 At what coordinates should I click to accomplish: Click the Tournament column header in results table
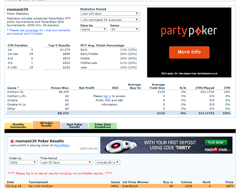pos(38,182)
